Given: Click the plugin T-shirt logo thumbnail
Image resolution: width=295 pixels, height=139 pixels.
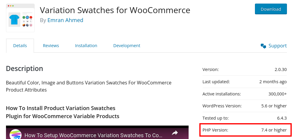Looking at the screenshot, I should pyautogui.click(x=20, y=18).
